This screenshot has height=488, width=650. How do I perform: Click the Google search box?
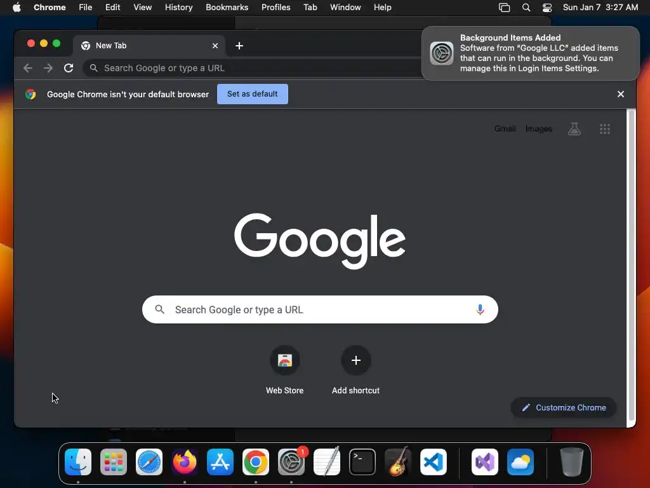320,309
